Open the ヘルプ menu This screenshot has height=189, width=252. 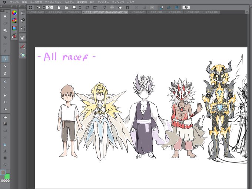coord(130,2)
